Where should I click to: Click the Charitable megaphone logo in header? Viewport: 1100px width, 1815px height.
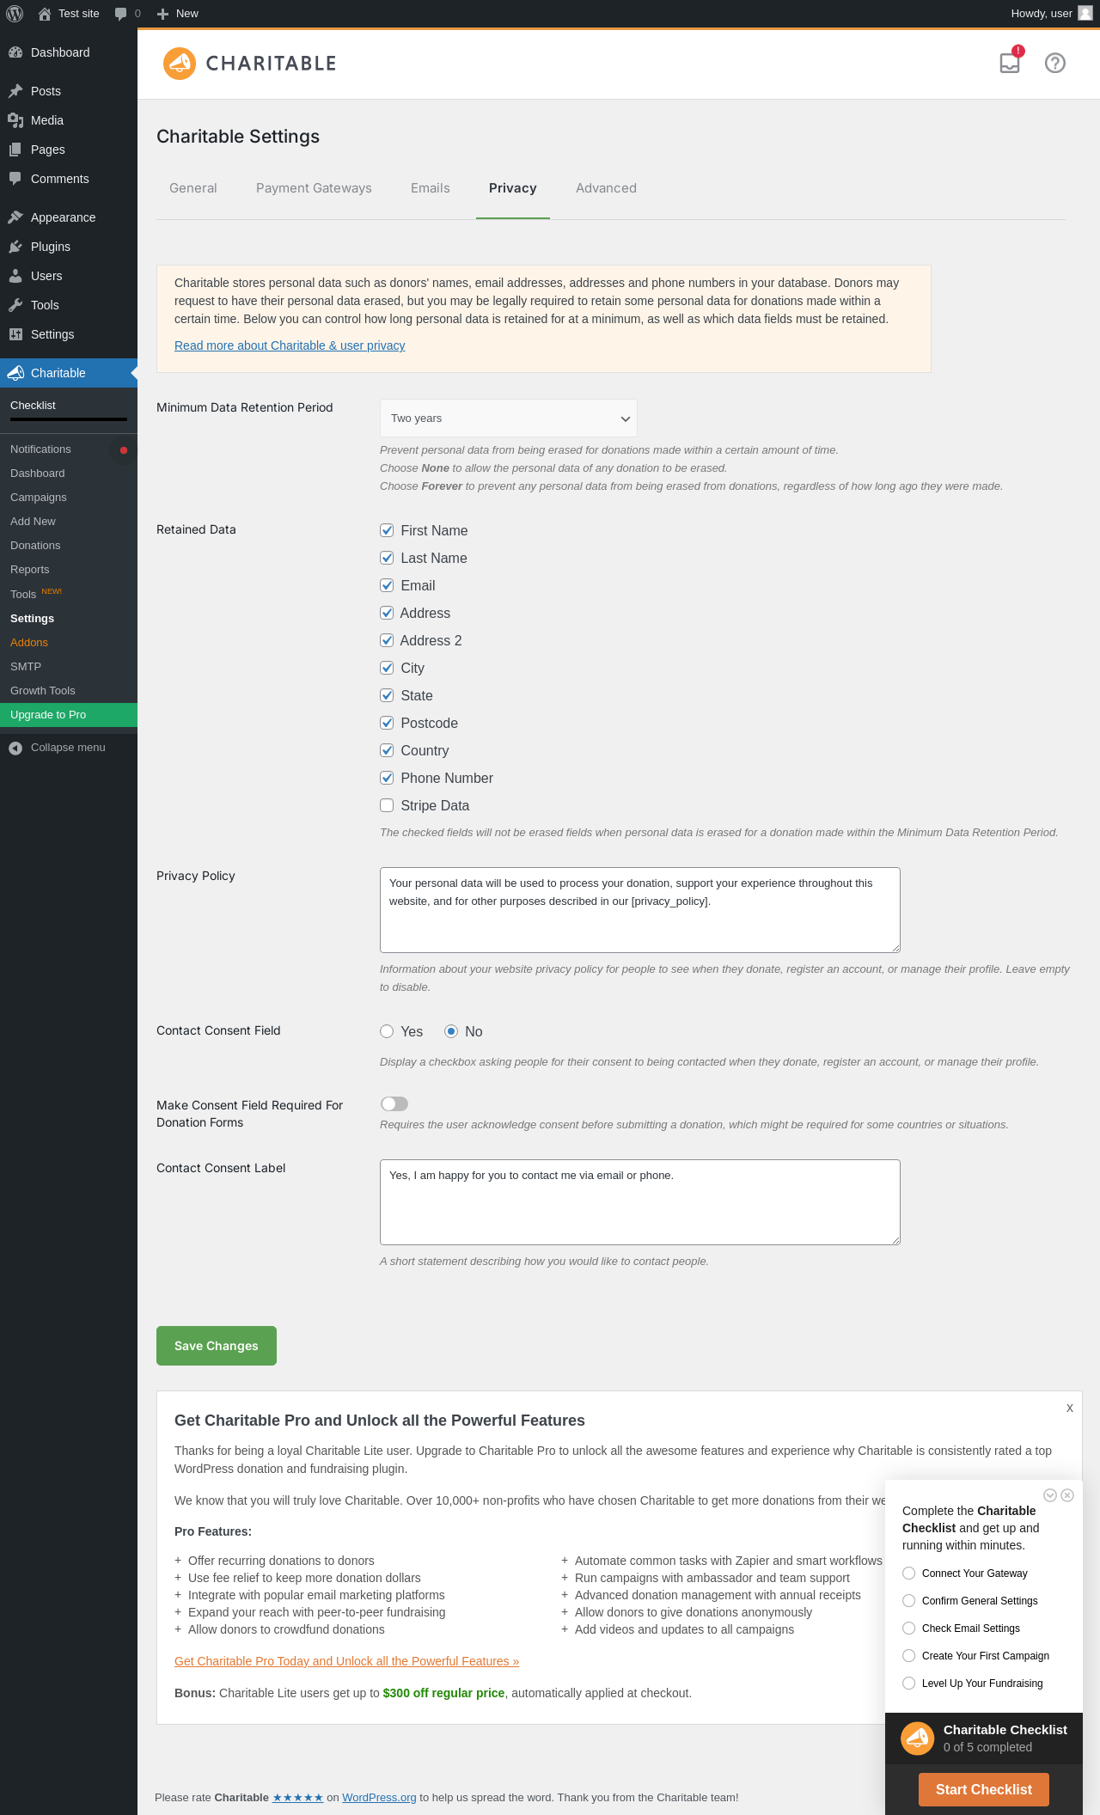click(180, 64)
